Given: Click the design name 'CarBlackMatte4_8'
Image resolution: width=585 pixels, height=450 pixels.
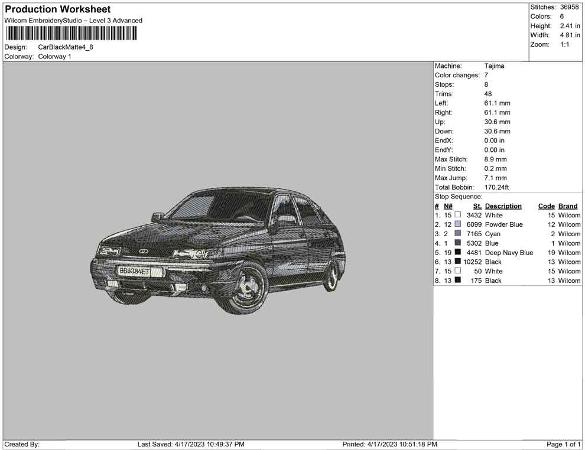Looking at the screenshot, I should pos(66,47).
